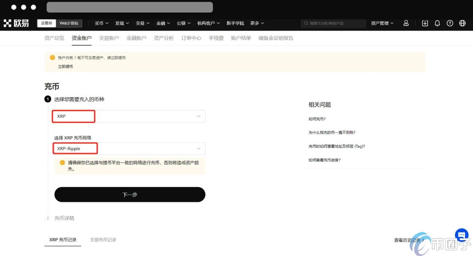Open the user profile icon

tap(406, 23)
